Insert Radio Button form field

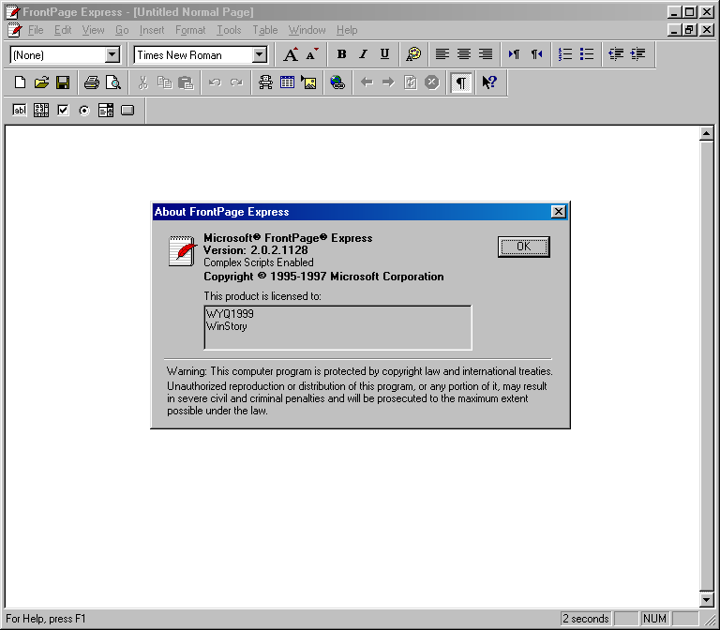pos(84,111)
